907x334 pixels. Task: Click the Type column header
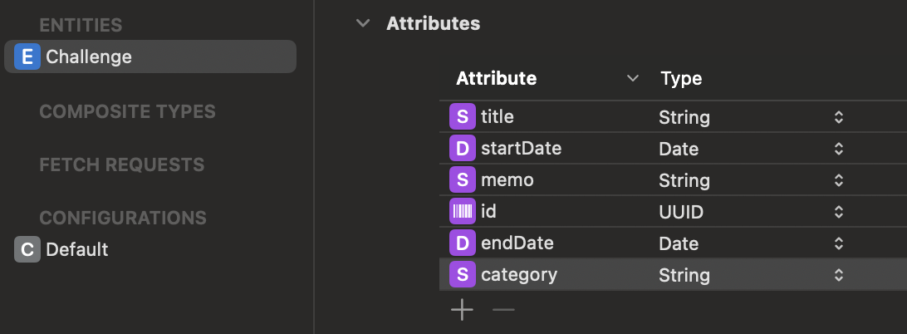tap(681, 79)
